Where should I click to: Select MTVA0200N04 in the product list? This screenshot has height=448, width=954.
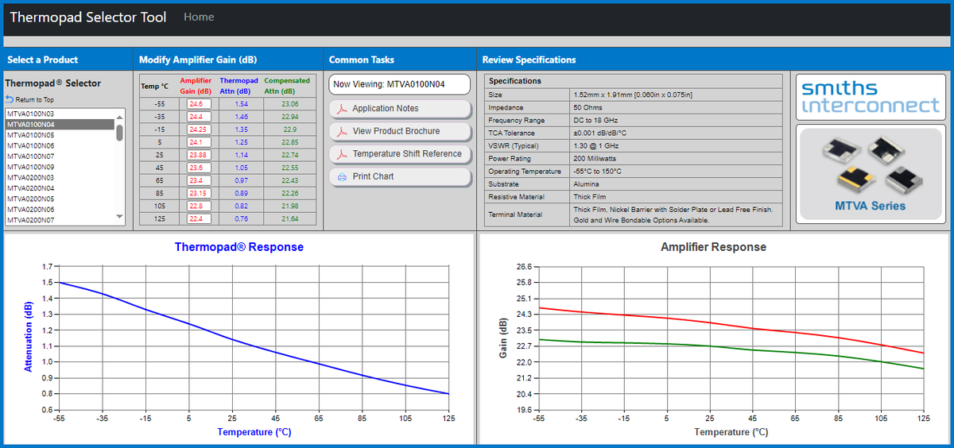(60, 188)
